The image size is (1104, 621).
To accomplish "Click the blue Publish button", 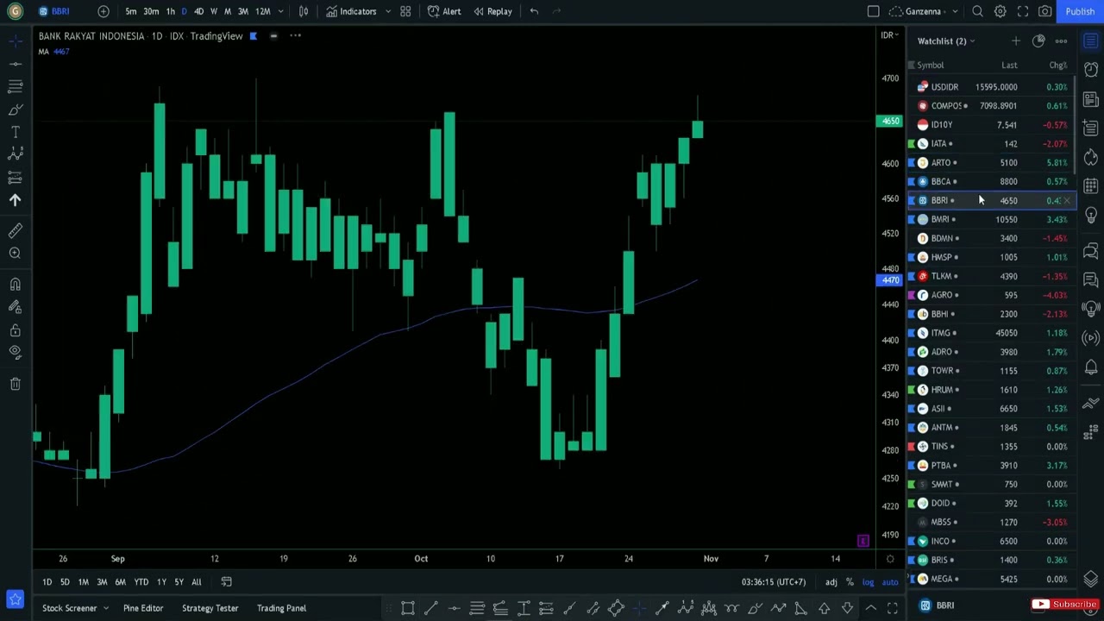I will pos(1080,11).
